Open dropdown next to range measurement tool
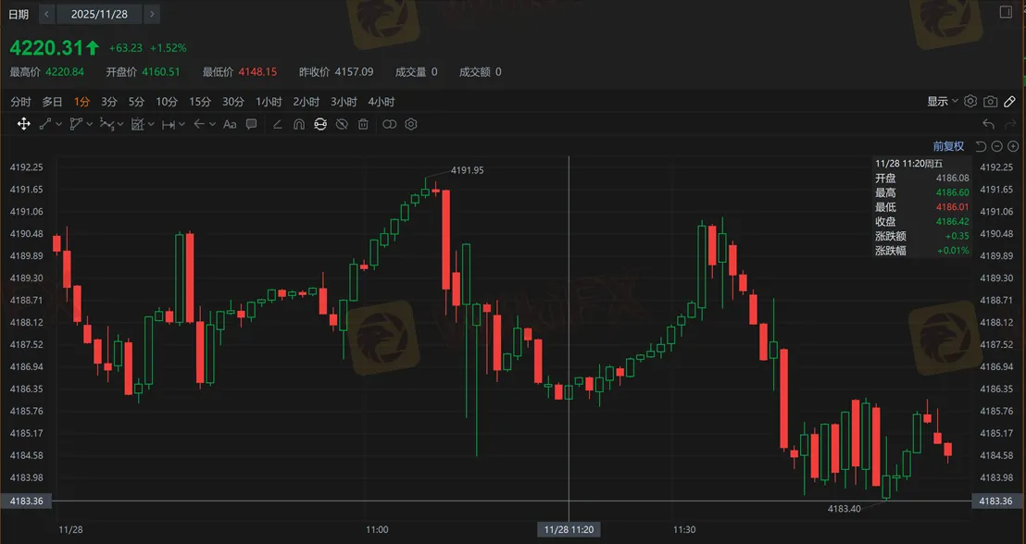This screenshot has height=544, width=1026. point(181,124)
